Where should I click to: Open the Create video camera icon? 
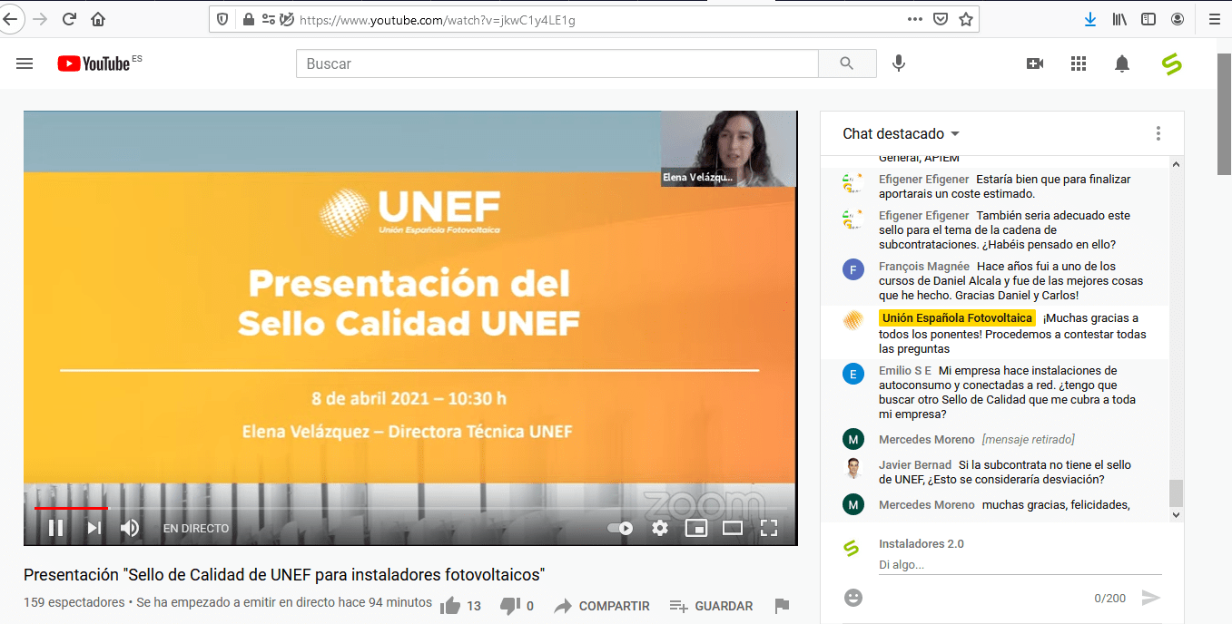[x=1034, y=63]
